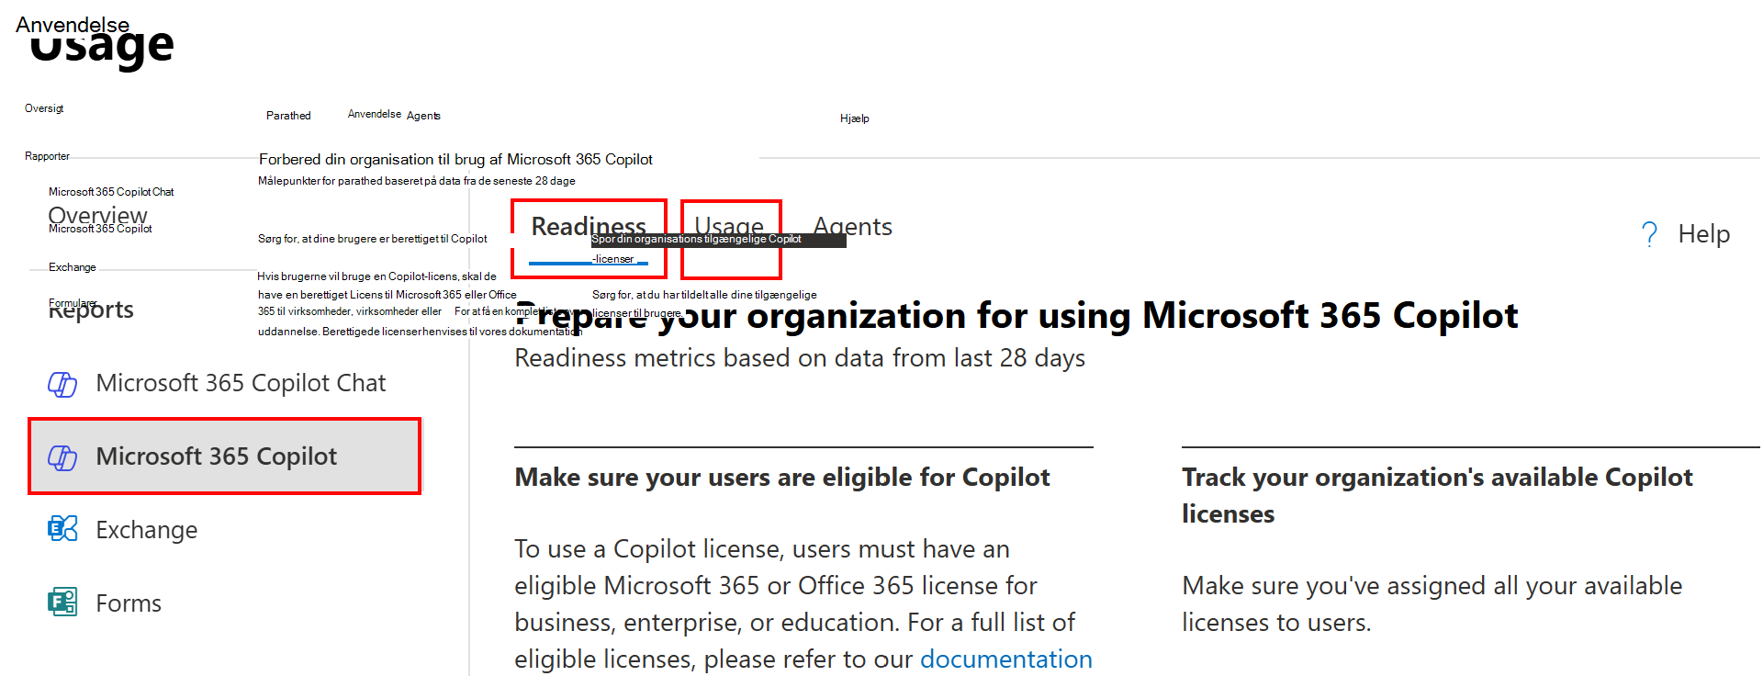The height and width of the screenshot is (676, 1763).
Task: Click the small "Rapporter" label
Action: pos(47,156)
